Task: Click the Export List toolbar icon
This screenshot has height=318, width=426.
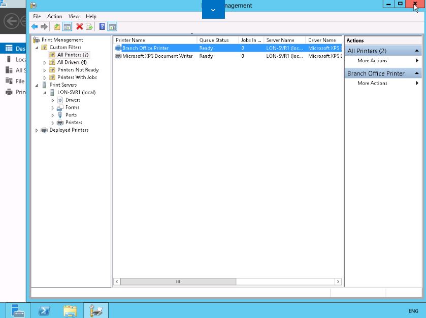Action: (89, 26)
